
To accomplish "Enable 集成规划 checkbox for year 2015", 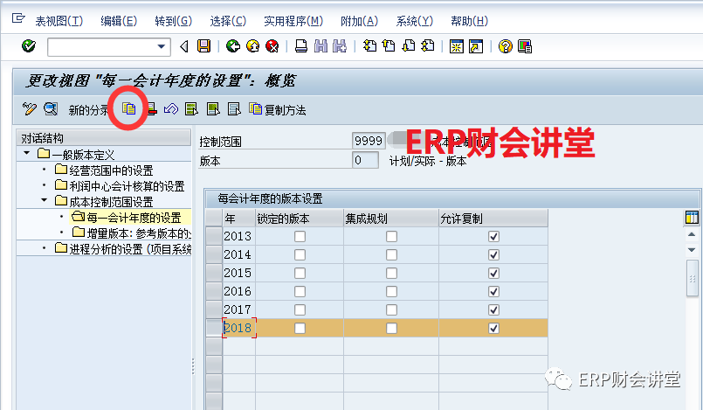I will [391, 273].
